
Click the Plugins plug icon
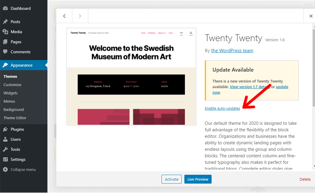tap(5, 129)
